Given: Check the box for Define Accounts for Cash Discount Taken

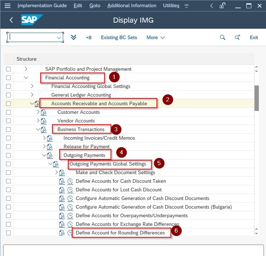Looking at the screenshot, I should point(8,181).
